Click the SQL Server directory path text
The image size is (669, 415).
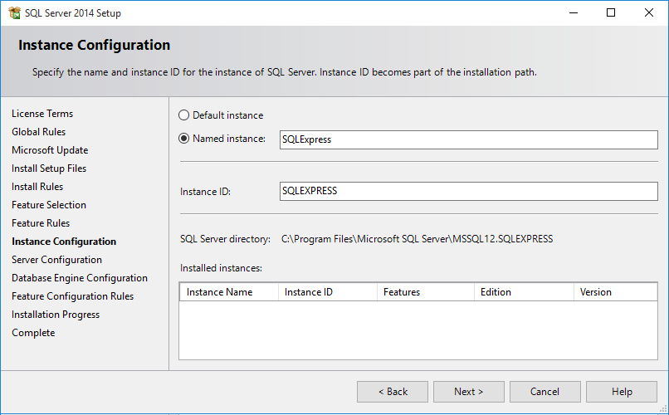click(417, 239)
